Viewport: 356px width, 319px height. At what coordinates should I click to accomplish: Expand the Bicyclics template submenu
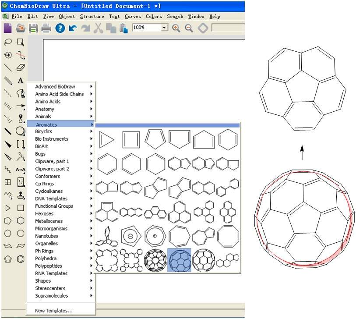(60, 131)
